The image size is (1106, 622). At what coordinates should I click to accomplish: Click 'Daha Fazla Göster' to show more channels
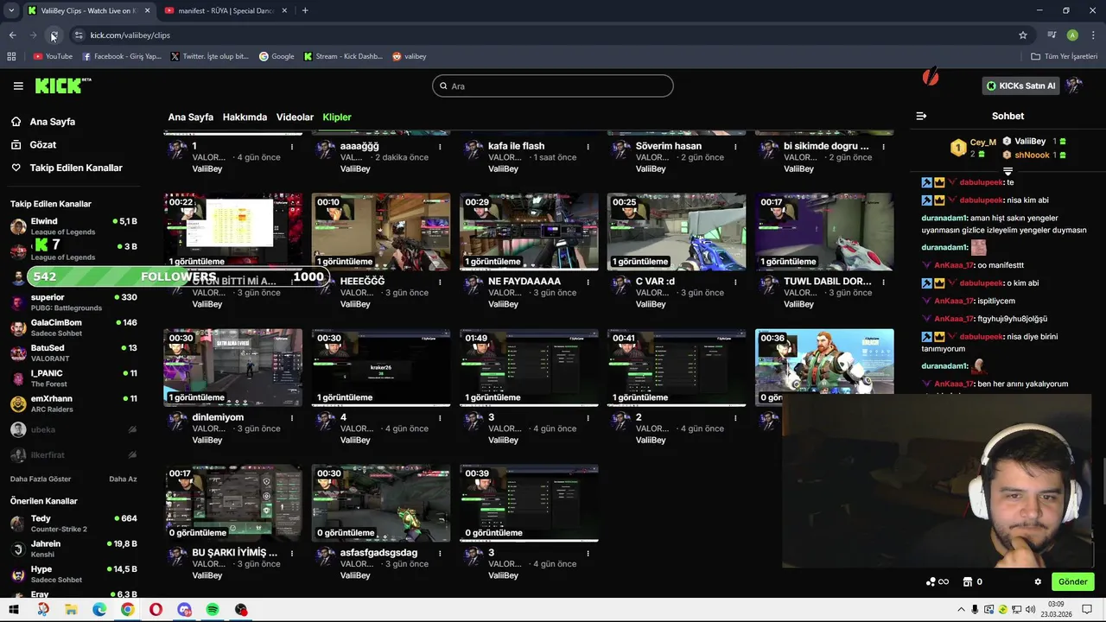pos(41,479)
